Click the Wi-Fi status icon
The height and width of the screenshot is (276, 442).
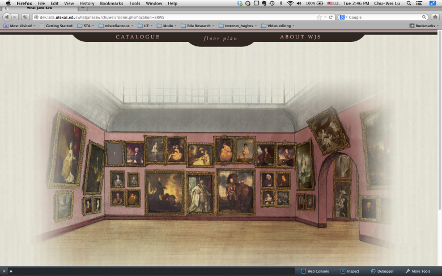290,3
